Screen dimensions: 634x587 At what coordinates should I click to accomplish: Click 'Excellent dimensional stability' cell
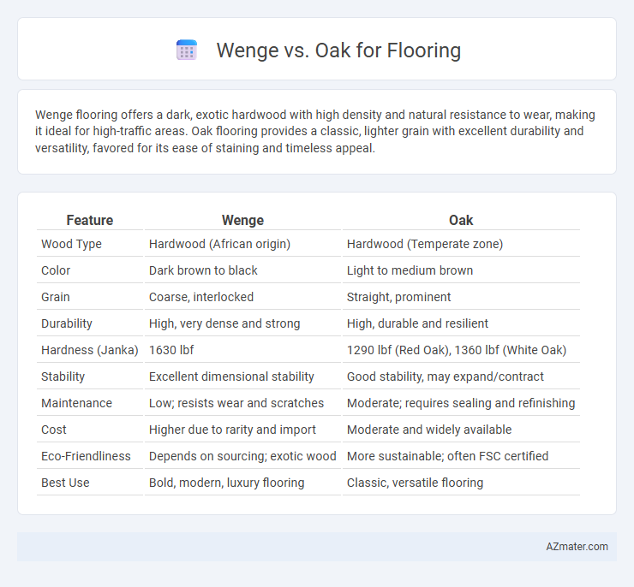(x=231, y=377)
